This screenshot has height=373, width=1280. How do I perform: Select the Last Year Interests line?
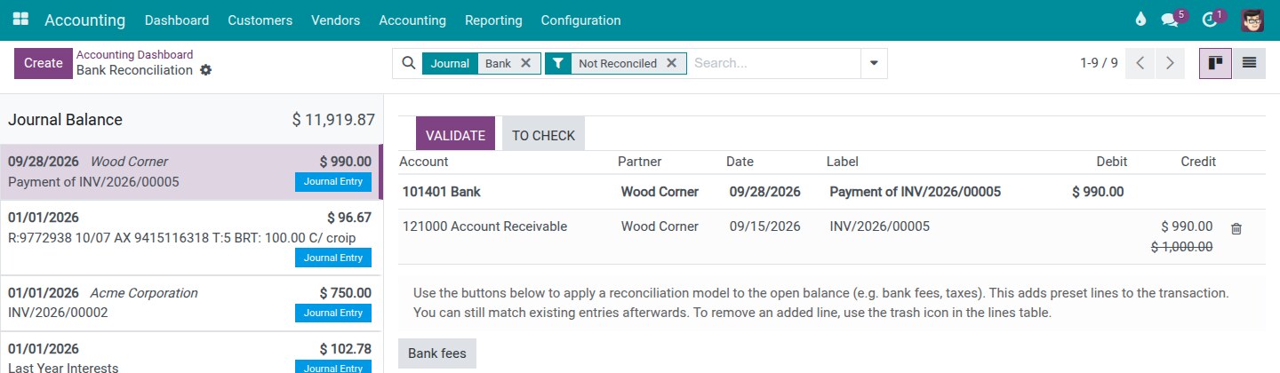click(x=191, y=353)
